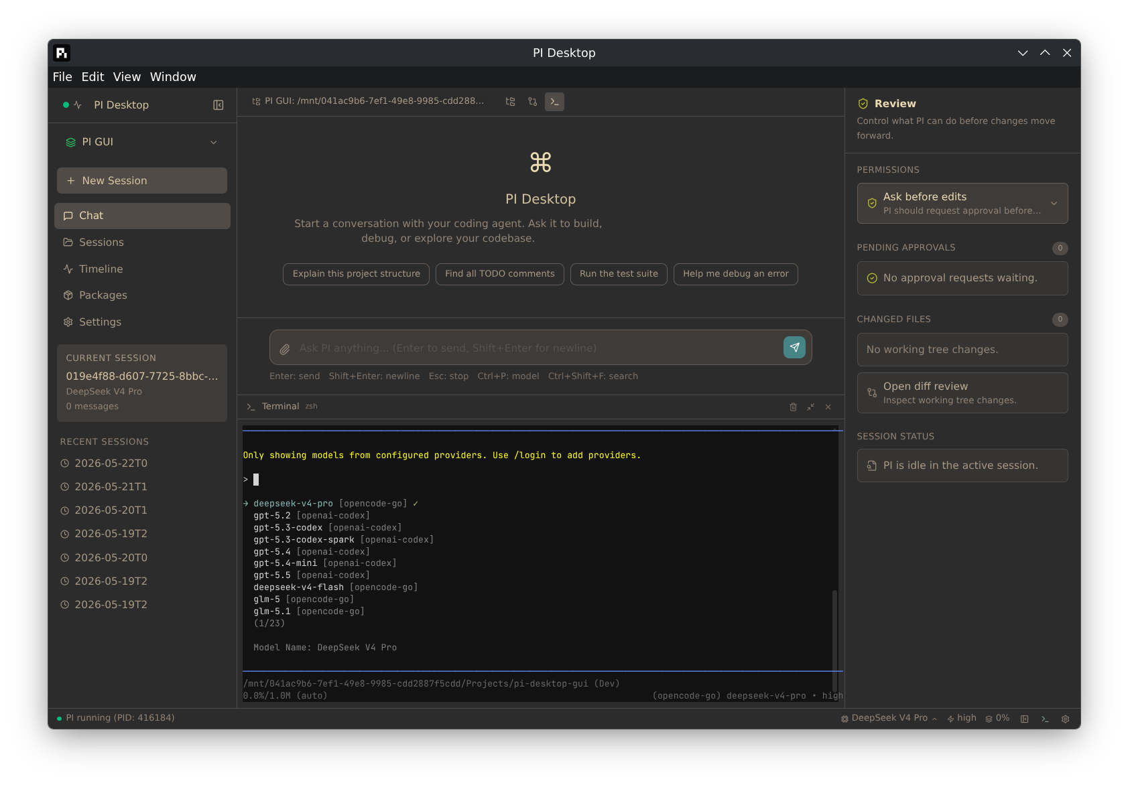The width and height of the screenshot is (1128, 785).
Task: Open the DeepSeek V4 Pro model selector
Action: point(889,718)
